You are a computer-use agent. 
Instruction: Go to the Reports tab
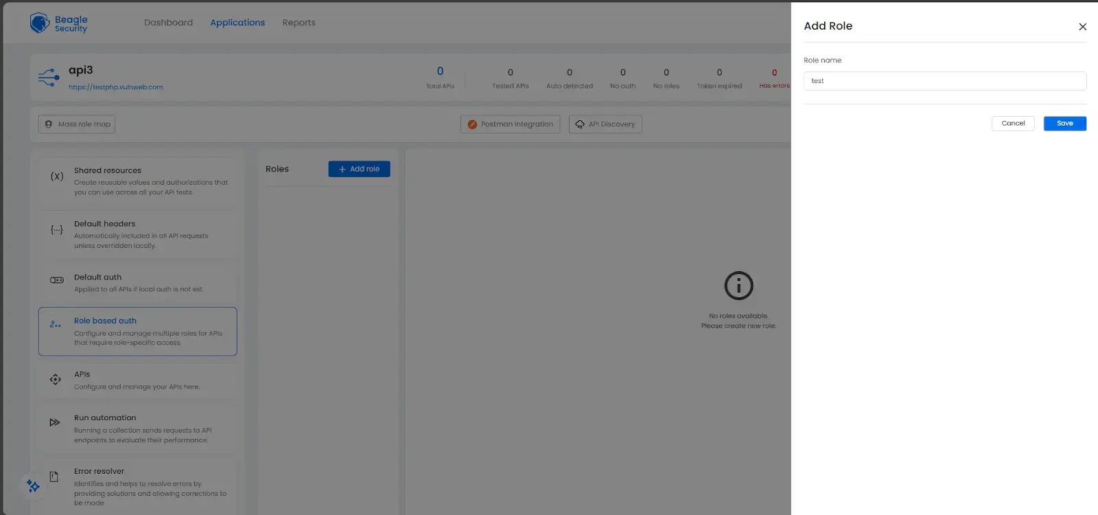pos(299,23)
